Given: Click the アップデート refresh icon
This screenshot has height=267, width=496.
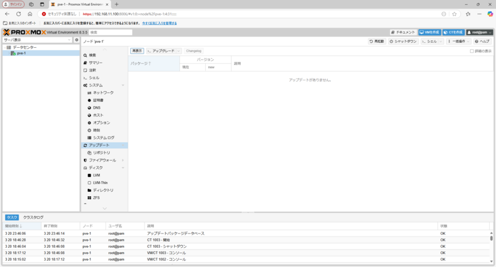Looking at the screenshot, I should [85, 145].
